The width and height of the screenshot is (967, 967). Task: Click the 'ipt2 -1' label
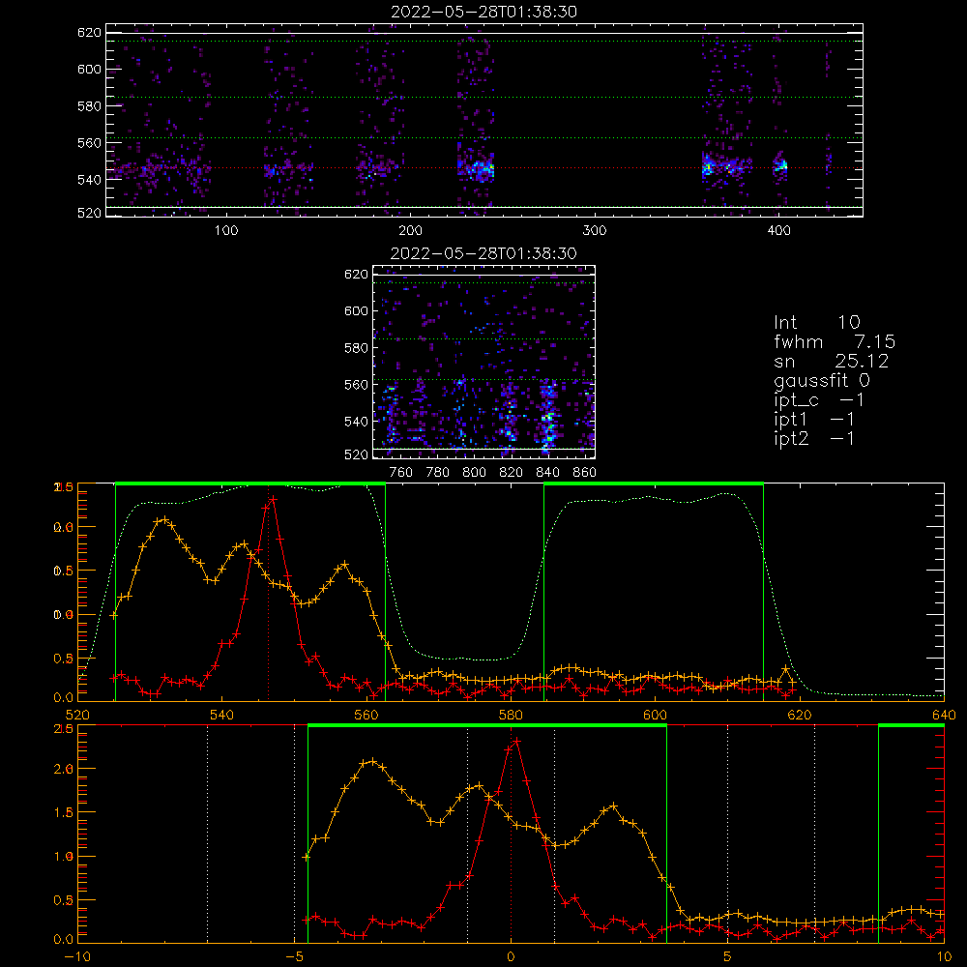[814, 438]
